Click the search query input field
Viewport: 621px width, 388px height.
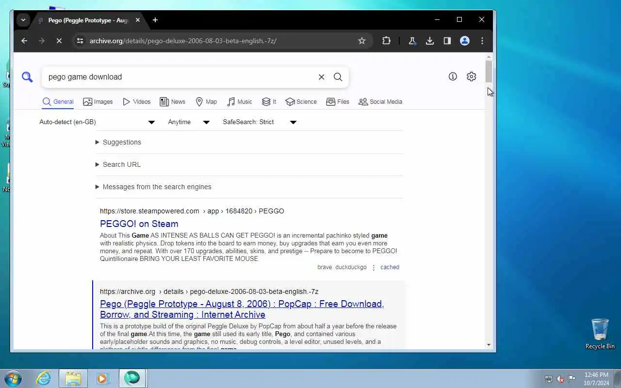tap(180, 77)
